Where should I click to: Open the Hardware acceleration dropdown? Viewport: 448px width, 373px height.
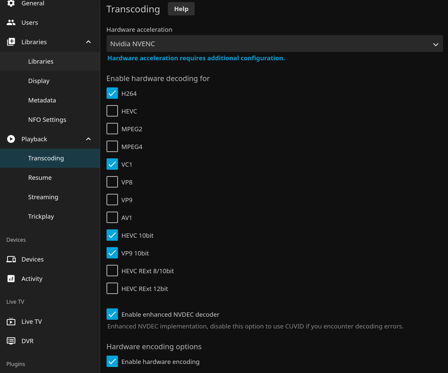tap(274, 44)
